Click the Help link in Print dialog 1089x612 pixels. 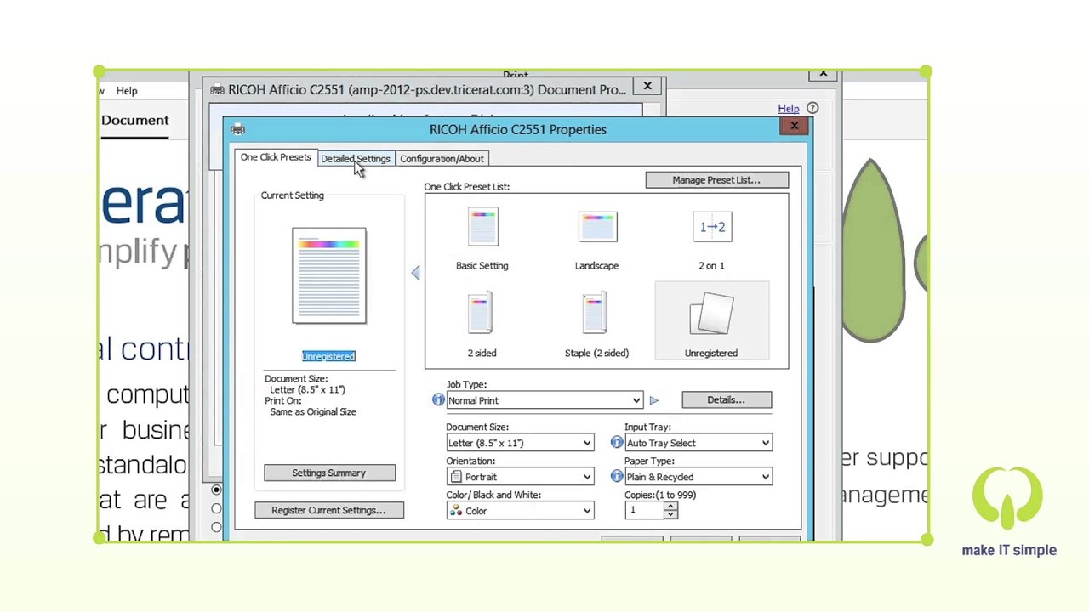788,108
